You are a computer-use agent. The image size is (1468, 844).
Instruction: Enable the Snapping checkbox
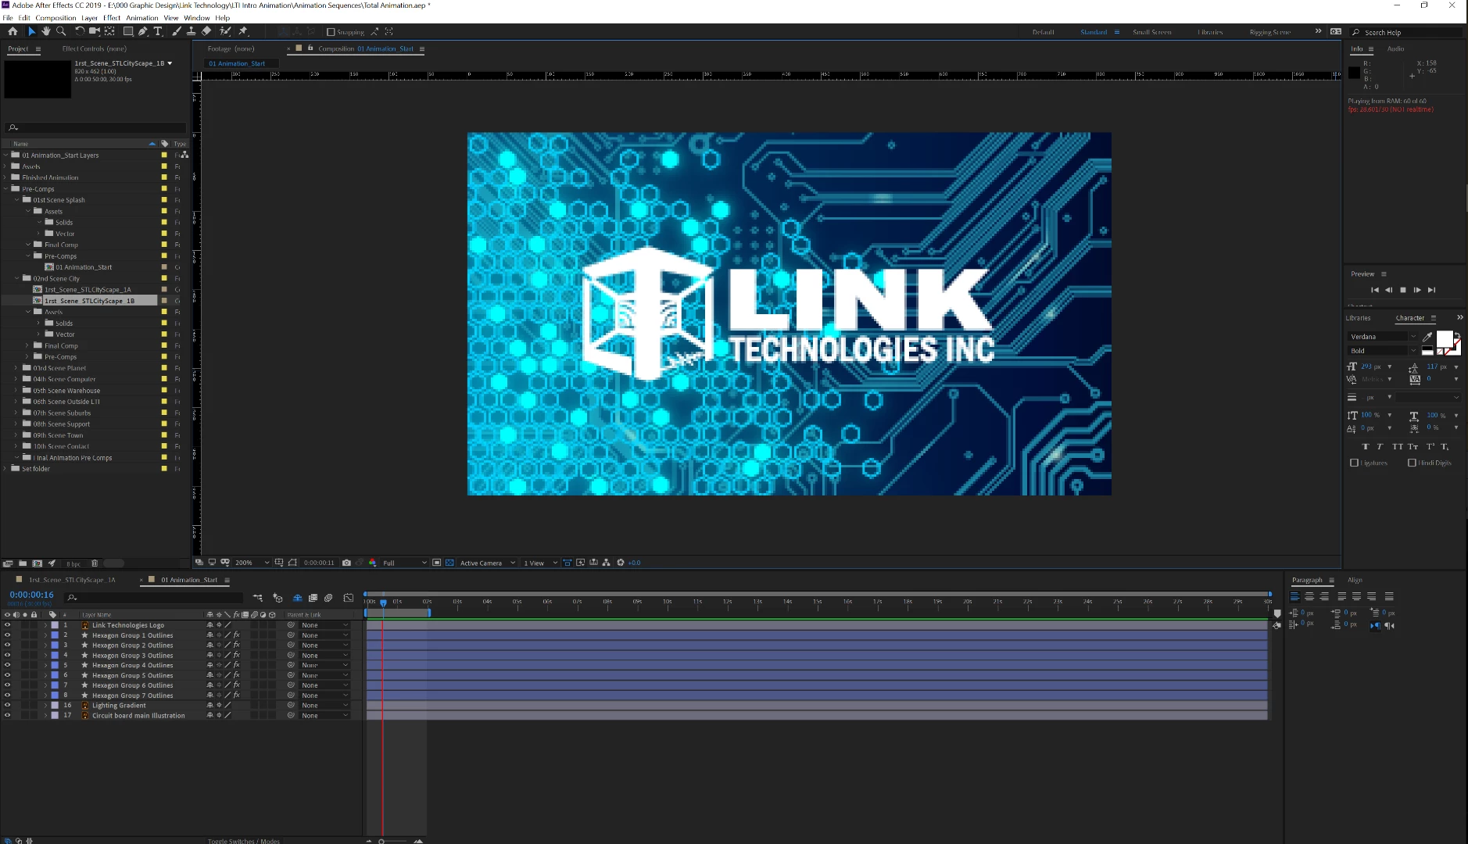pyautogui.click(x=331, y=32)
